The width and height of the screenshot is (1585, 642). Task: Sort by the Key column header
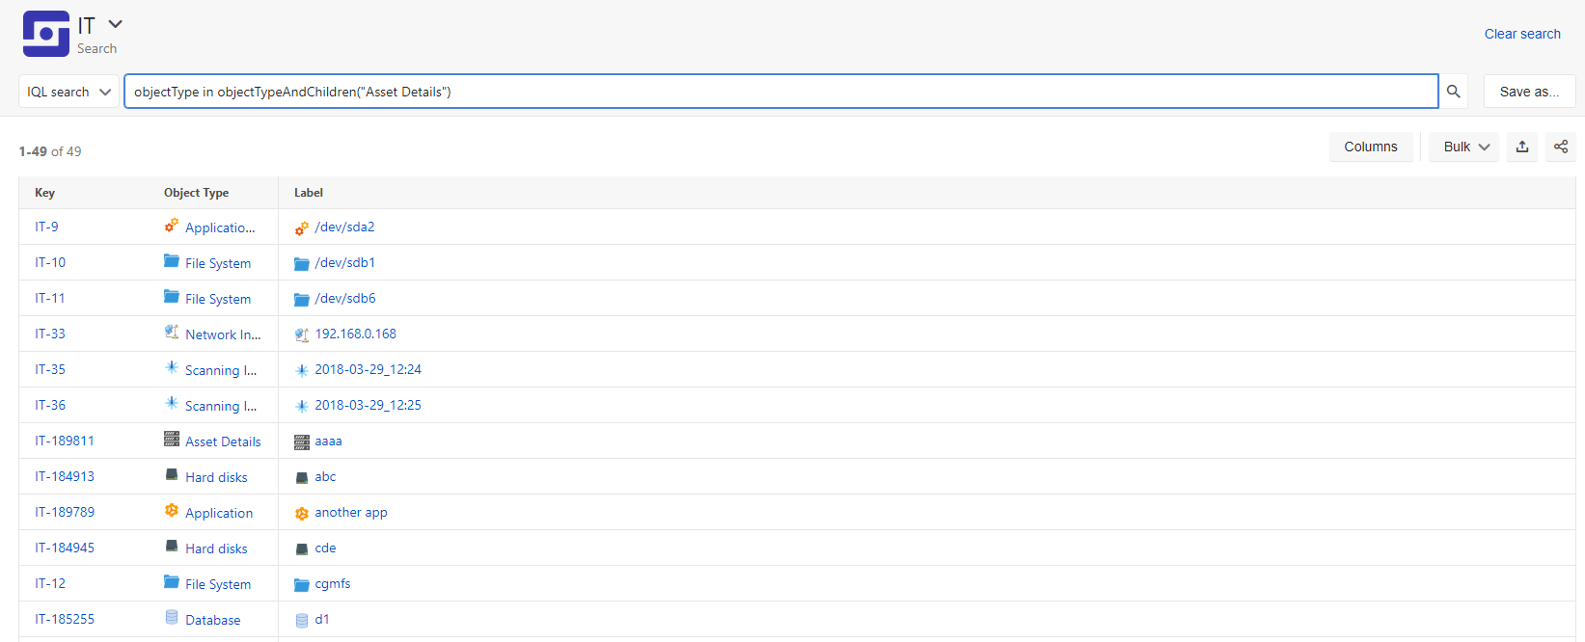44,193
